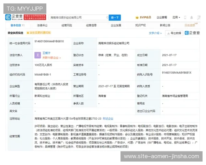Image resolution: width=206 pixels, height=165 pixels.
Task: Select taxpayer ID under 纳税人识别号
Action: 176,73
